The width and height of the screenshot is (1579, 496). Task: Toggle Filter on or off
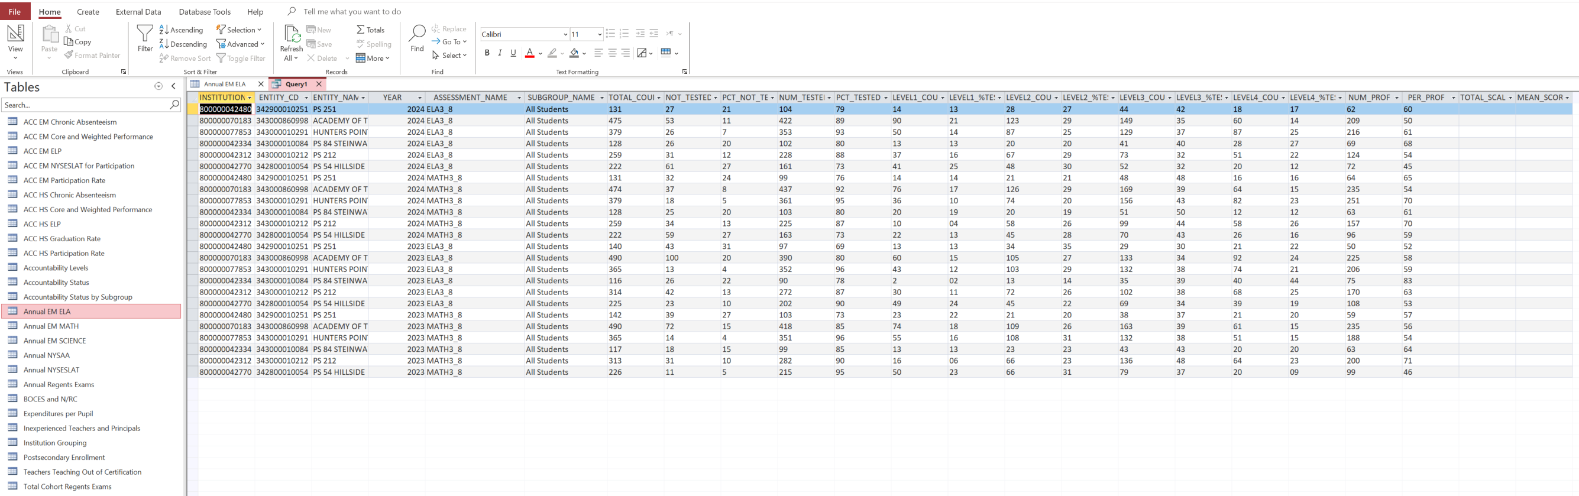tap(240, 59)
